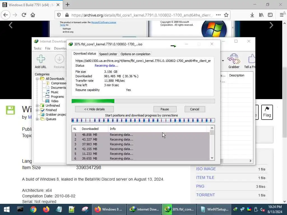Expand the Queues node in IDM tree

(37, 119)
